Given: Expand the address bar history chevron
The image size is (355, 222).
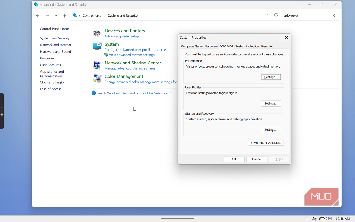Looking at the screenshot, I should point(266,15).
